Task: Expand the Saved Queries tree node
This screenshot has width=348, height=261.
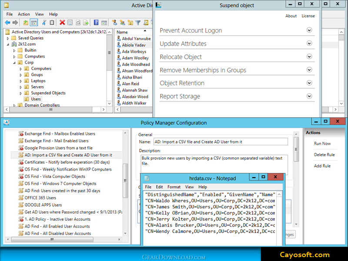Action: click(8, 38)
